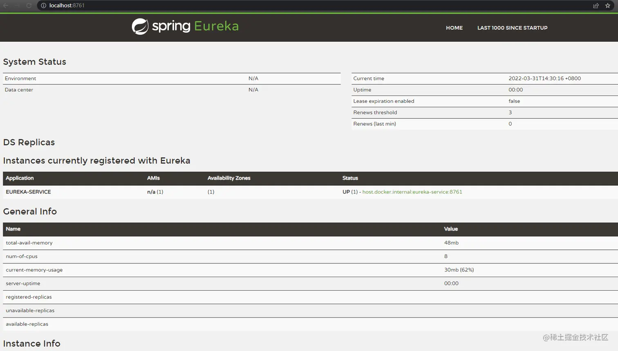Click the Data center row label

coord(19,90)
